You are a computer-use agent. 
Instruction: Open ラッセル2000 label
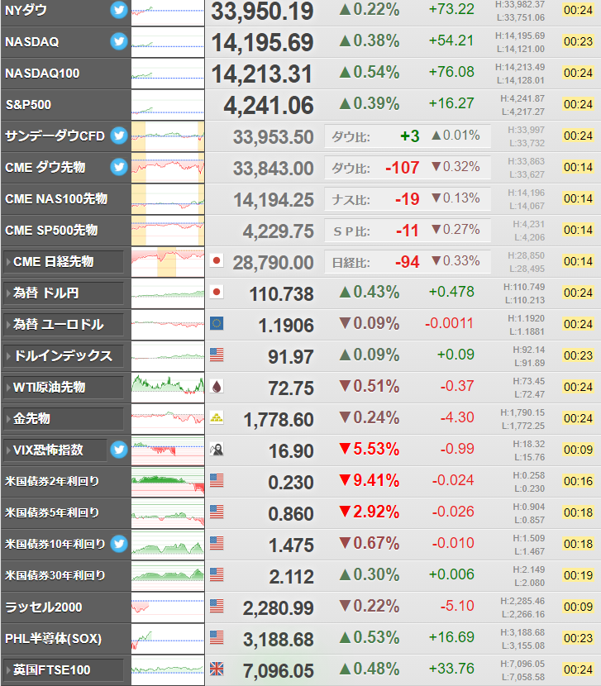pos(43,607)
